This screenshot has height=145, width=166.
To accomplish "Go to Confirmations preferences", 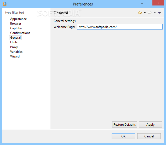I will click(x=20, y=33).
